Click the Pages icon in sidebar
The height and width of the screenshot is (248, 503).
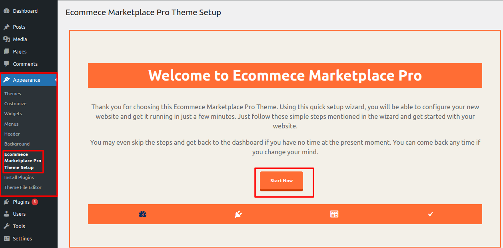click(6, 51)
